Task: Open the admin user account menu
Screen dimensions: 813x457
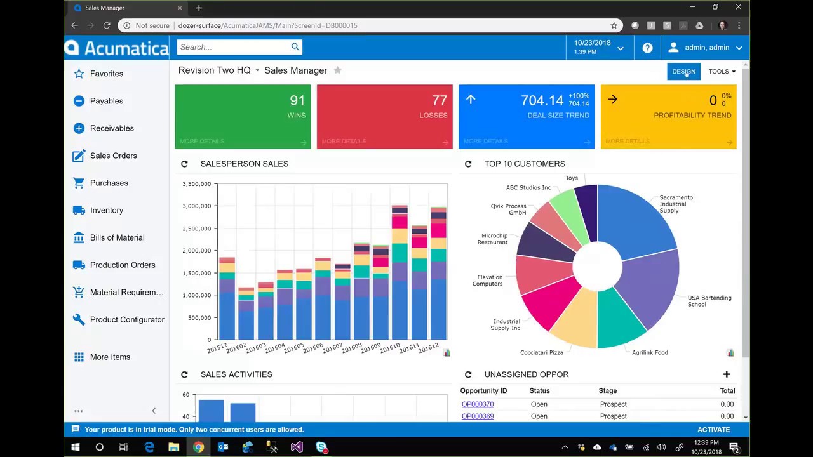Action: (705, 48)
